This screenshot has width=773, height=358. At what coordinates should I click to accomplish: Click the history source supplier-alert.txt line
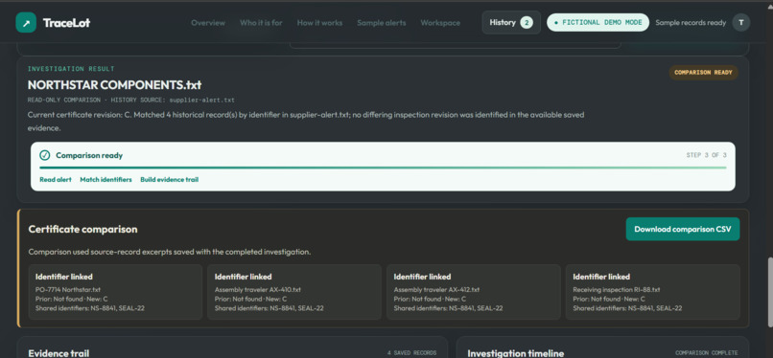pos(131,100)
